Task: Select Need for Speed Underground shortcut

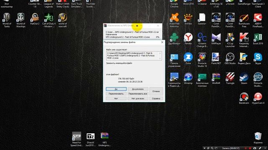Action: (77, 139)
